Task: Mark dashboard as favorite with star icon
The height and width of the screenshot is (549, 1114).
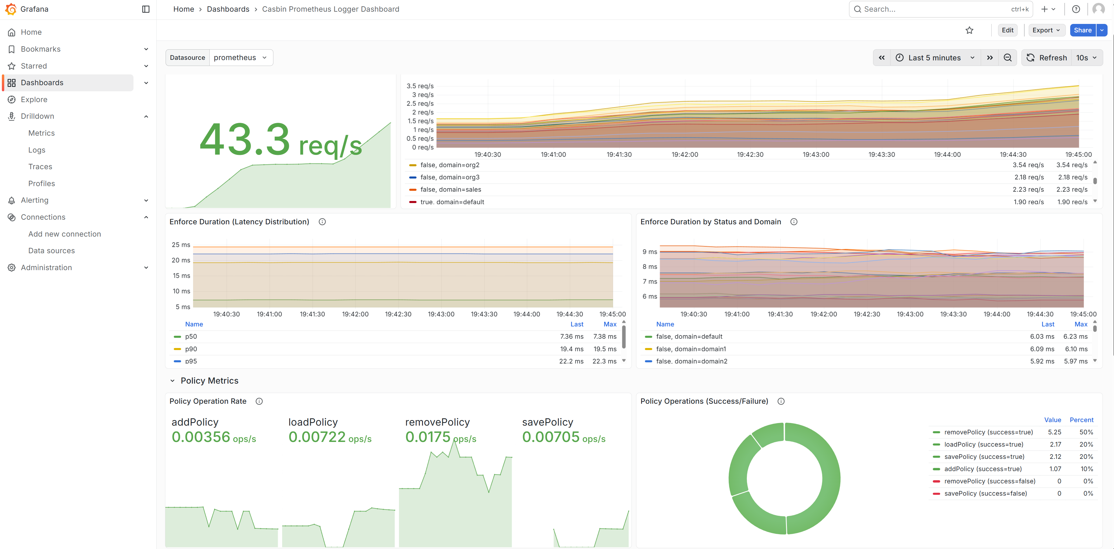Action: 969,30
